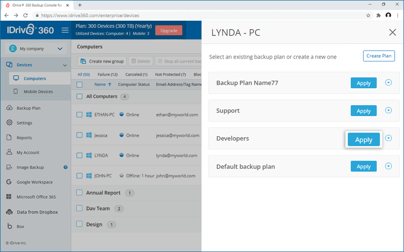The height and width of the screenshot is (252, 404).
Task: Click the Devices icon in the sidebar
Action: 9,65
